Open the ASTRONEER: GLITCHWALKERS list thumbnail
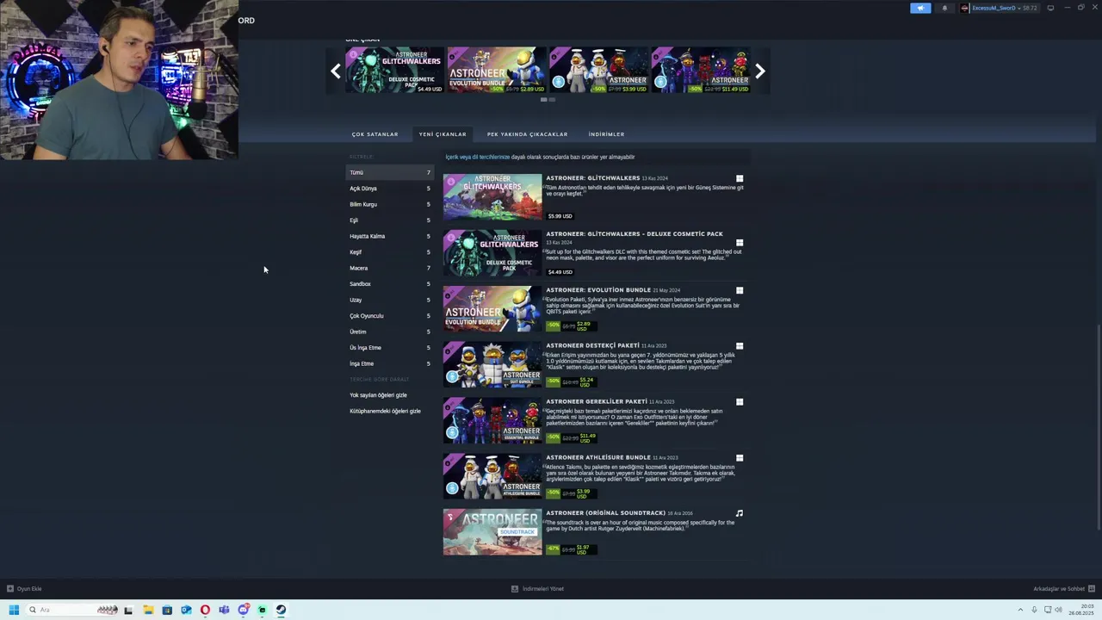This screenshot has width=1102, height=620. pyautogui.click(x=492, y=197)
